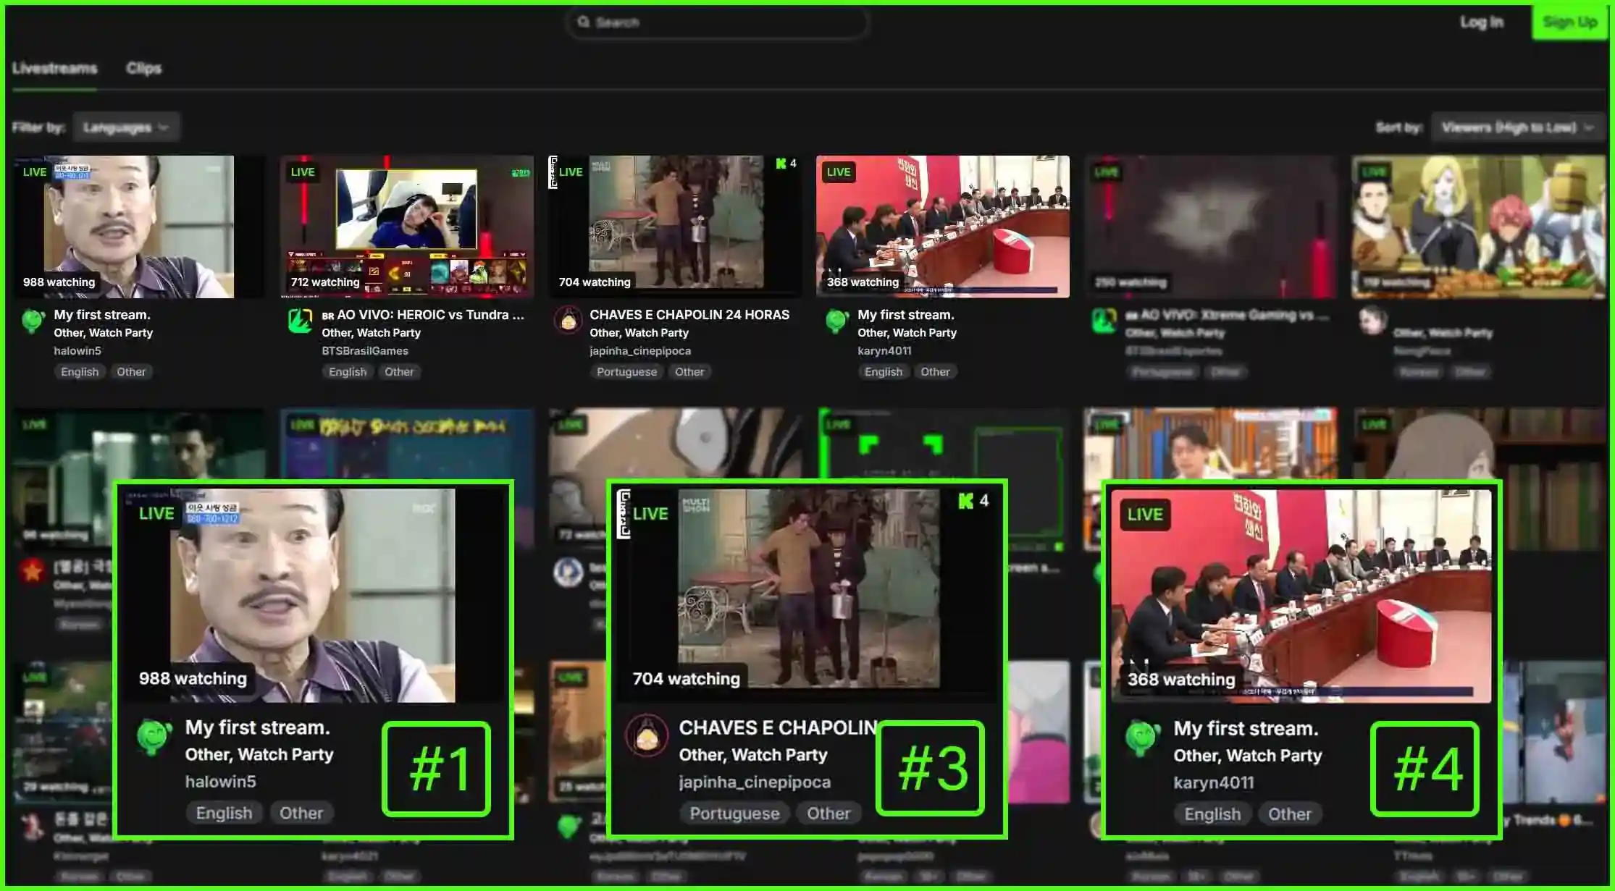Click the English tag under halowin5 in top row
The height and width of the screenshot is (891, 1615).
coord(80,372)
